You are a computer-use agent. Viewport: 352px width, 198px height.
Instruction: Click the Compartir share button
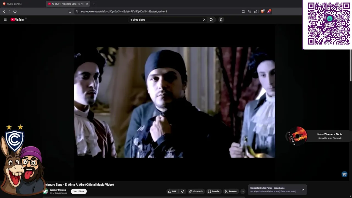(x=196, y=191)
